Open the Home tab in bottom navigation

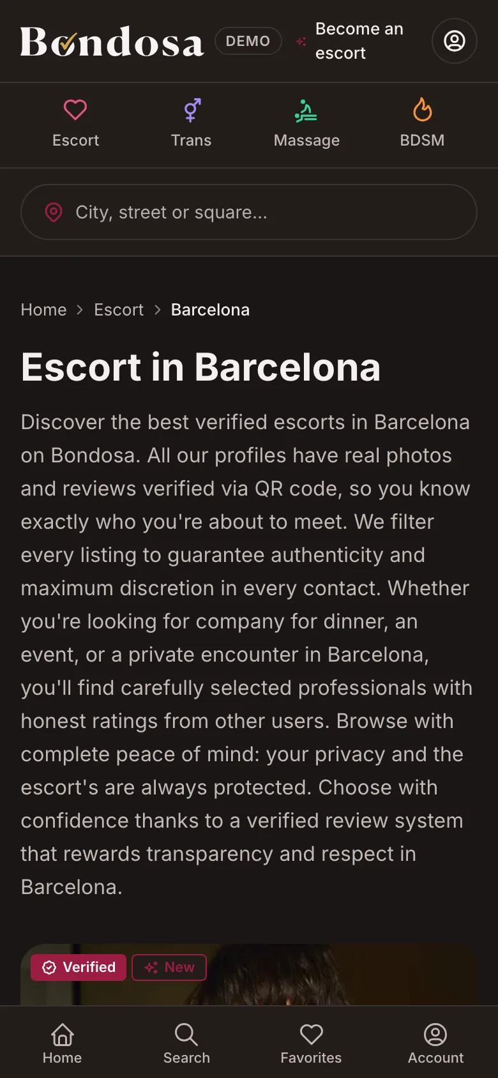coord(62,1043)
